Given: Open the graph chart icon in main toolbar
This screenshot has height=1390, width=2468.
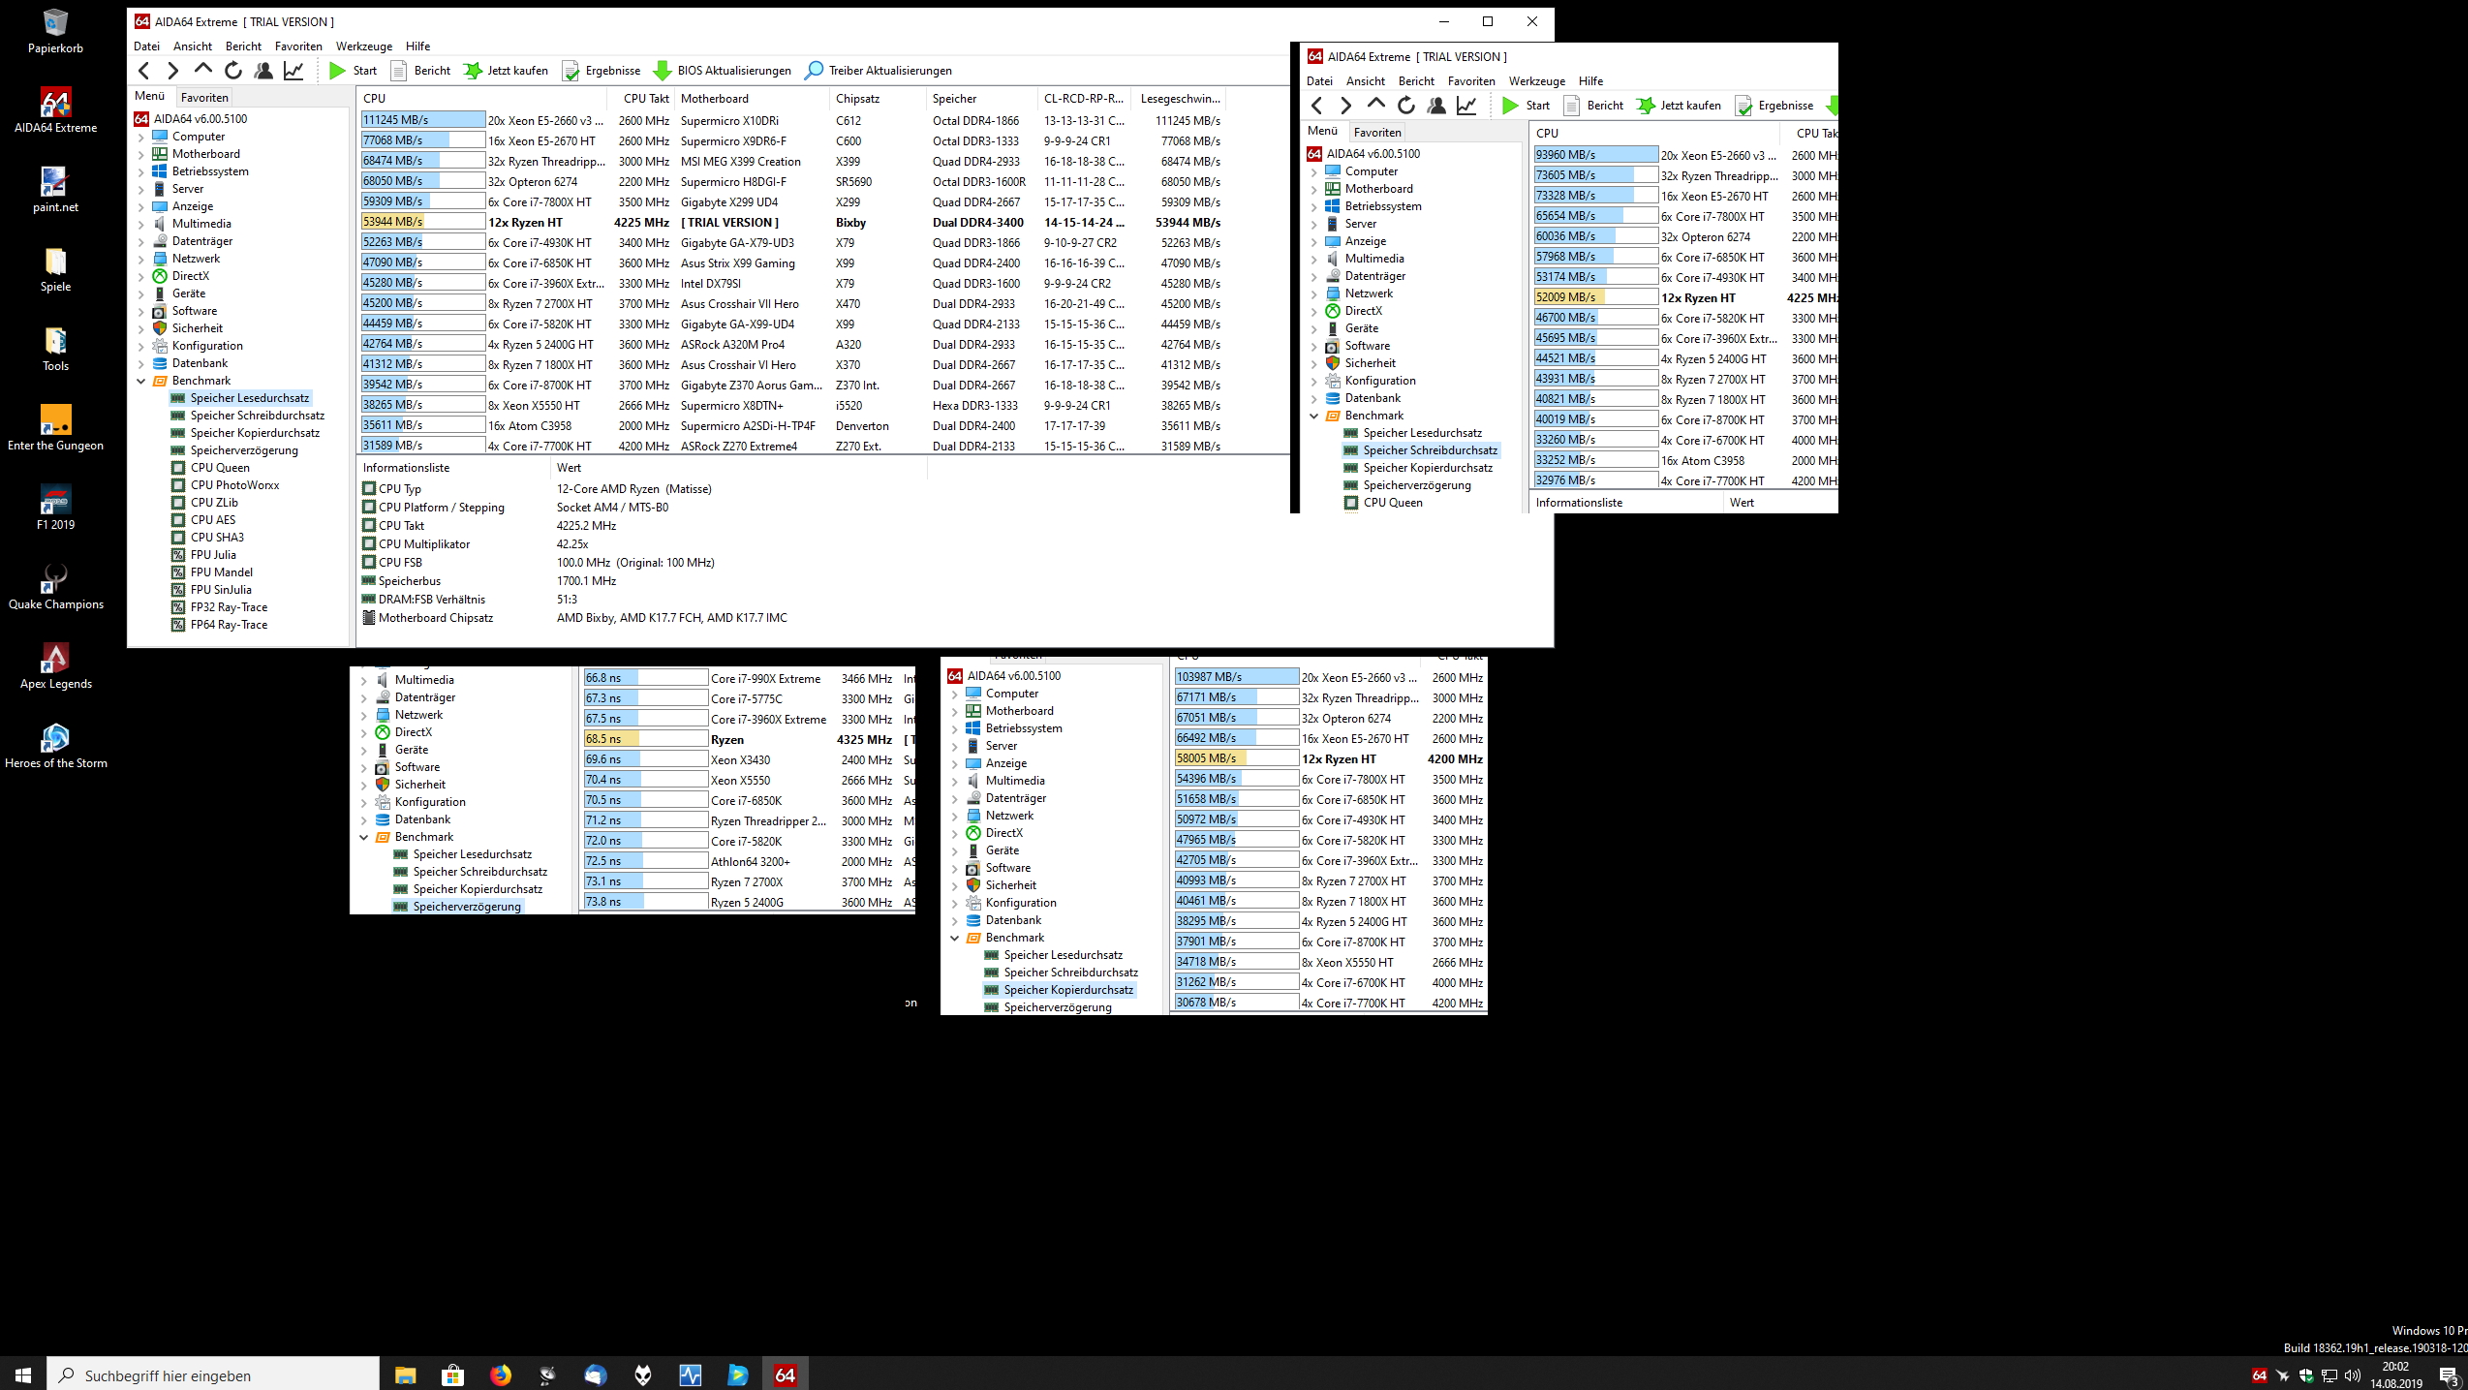Looking at the screenshot, I should click(x=293, y=70).
